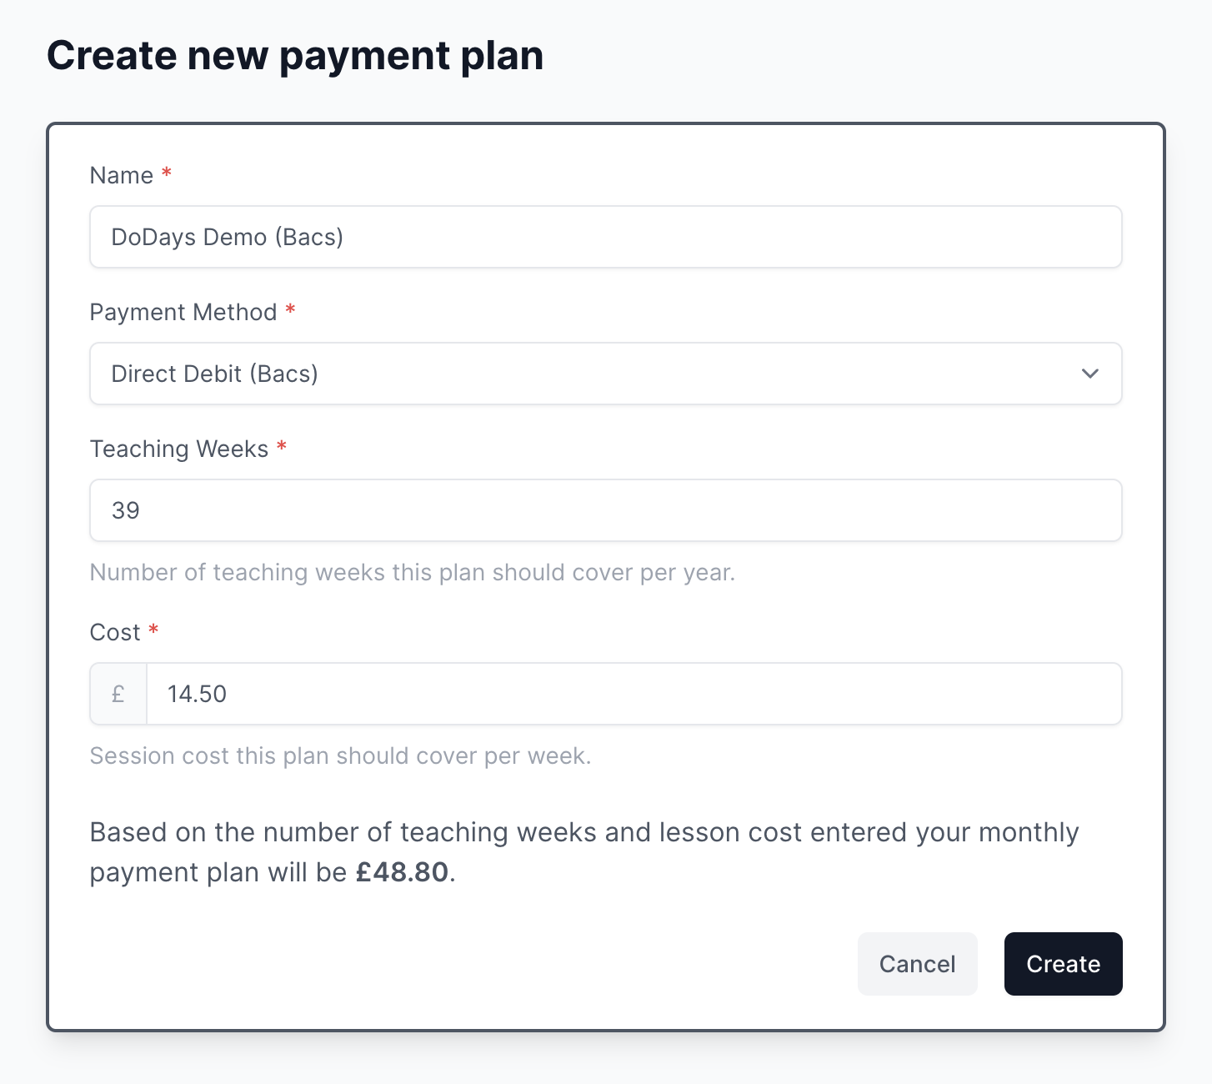The width and height of the screenshot is (1212, 1084).
Task: Click the session cost per week hint
Action: [x=339, y=755]
